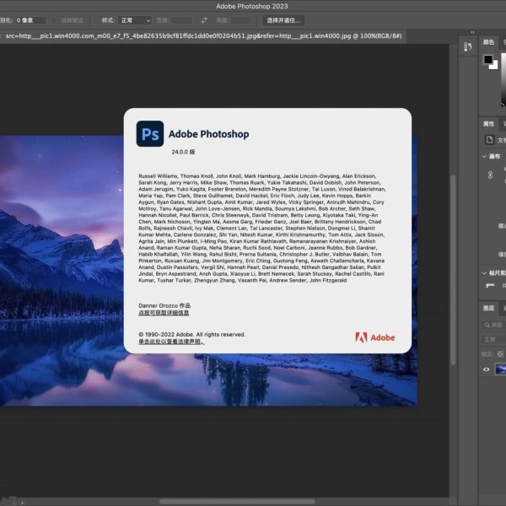Click the swap width and height icon
This screenshot has height=506, width=506.
click(204, 20)
